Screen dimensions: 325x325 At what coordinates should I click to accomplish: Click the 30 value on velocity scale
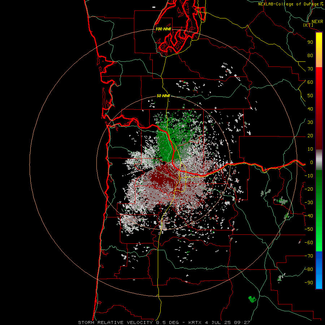click(x=310, y=122)
